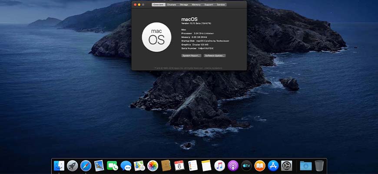Open the App Store icon
The image size is (378, 174).
(273, 166)
